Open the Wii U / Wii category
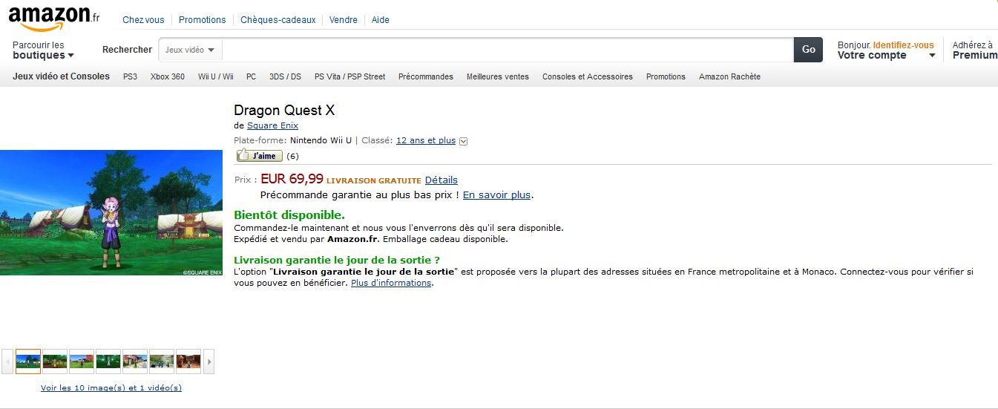The image size is (998, 409). coord(216,76)
